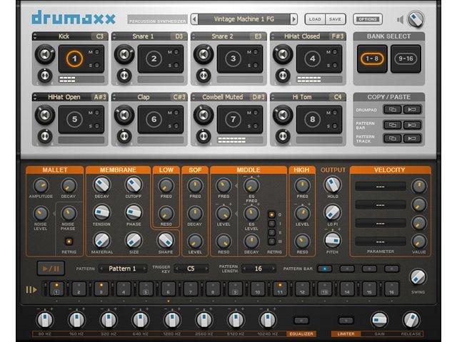
Task: Click the sequencer step-play icon left of steps
Action: 31,290
